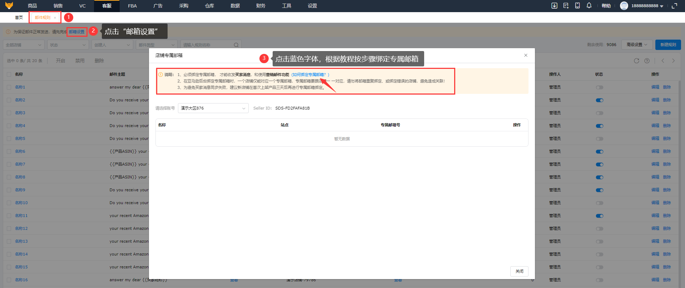
Task: Click the 禁用 batch action
Action: (80, 61)
